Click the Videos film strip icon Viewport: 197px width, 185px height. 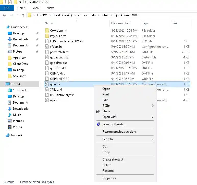(x=10, y=127)
